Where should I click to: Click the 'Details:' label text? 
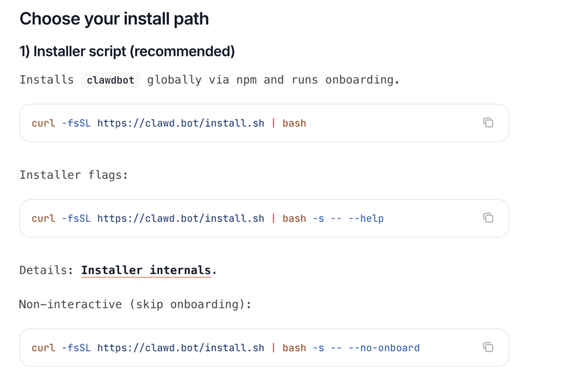tap(46, 270)
